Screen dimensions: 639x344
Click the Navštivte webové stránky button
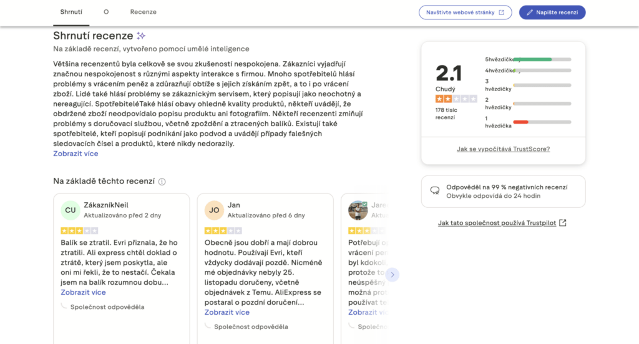(465, 12)
